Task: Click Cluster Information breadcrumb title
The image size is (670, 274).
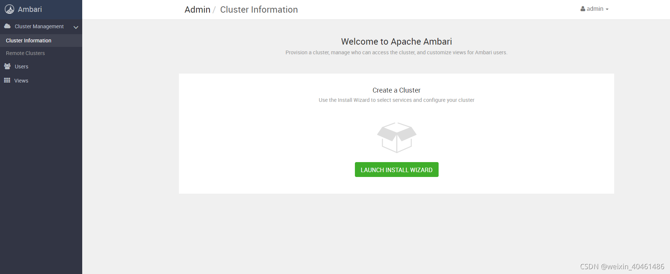Action: 259,10
